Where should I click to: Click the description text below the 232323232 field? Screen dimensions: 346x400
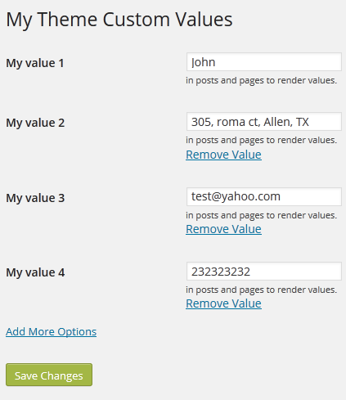[261, 290]
